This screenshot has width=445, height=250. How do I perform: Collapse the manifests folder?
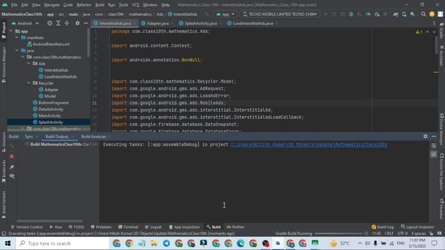(17, 37)
